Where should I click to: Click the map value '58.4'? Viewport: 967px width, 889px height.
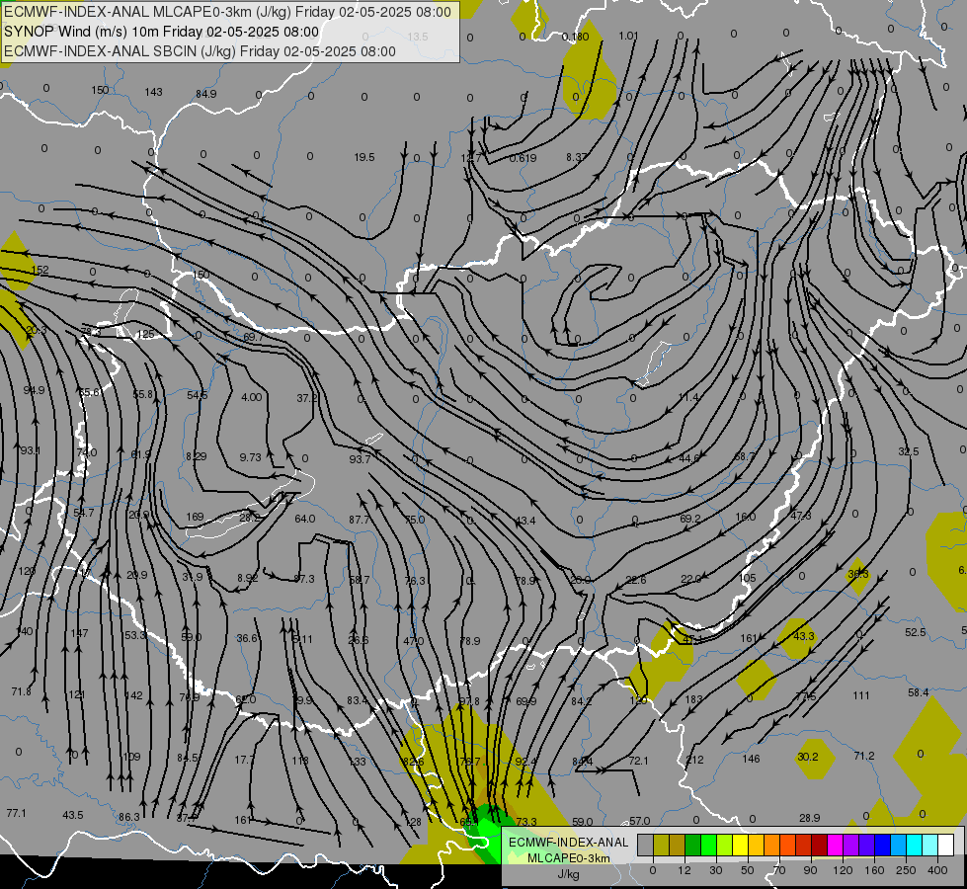[919, 693]
